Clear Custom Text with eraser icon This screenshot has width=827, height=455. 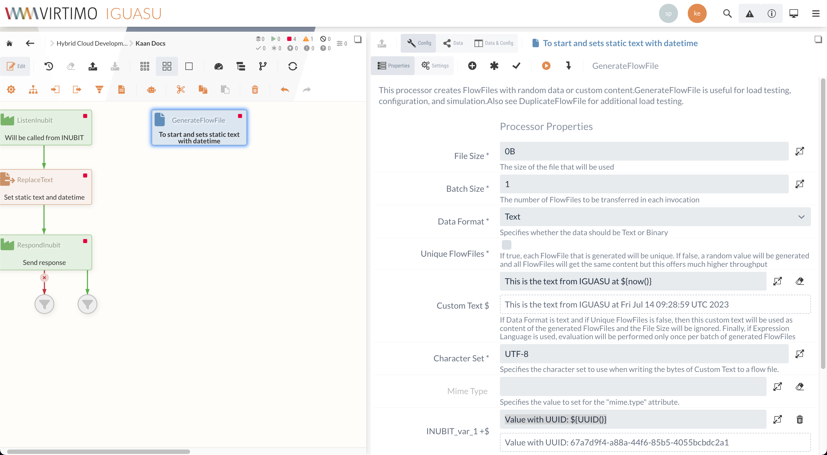(800, 282)
